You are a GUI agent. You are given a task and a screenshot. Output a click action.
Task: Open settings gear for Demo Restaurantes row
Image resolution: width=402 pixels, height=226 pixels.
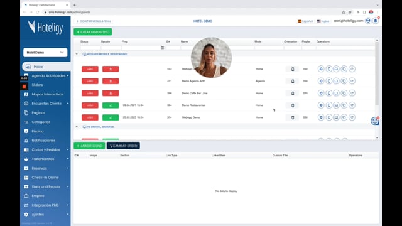[321, 105]
